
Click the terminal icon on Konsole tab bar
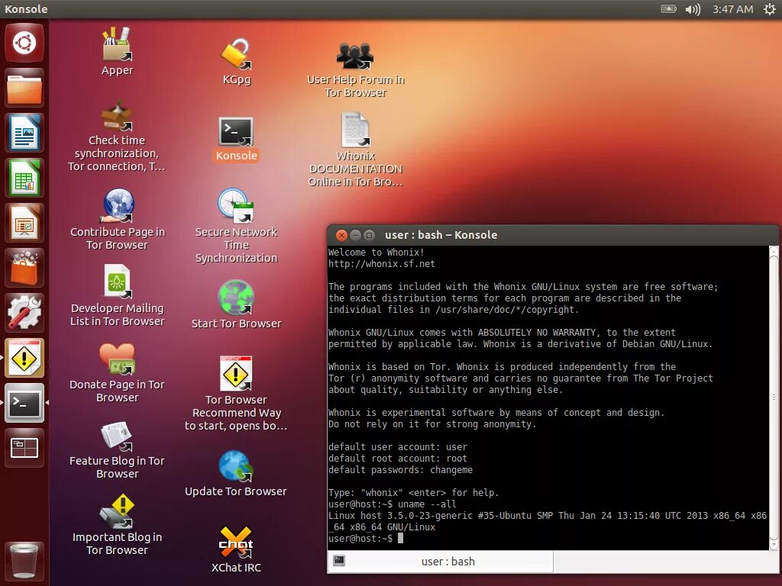click(x=339, y=561)
